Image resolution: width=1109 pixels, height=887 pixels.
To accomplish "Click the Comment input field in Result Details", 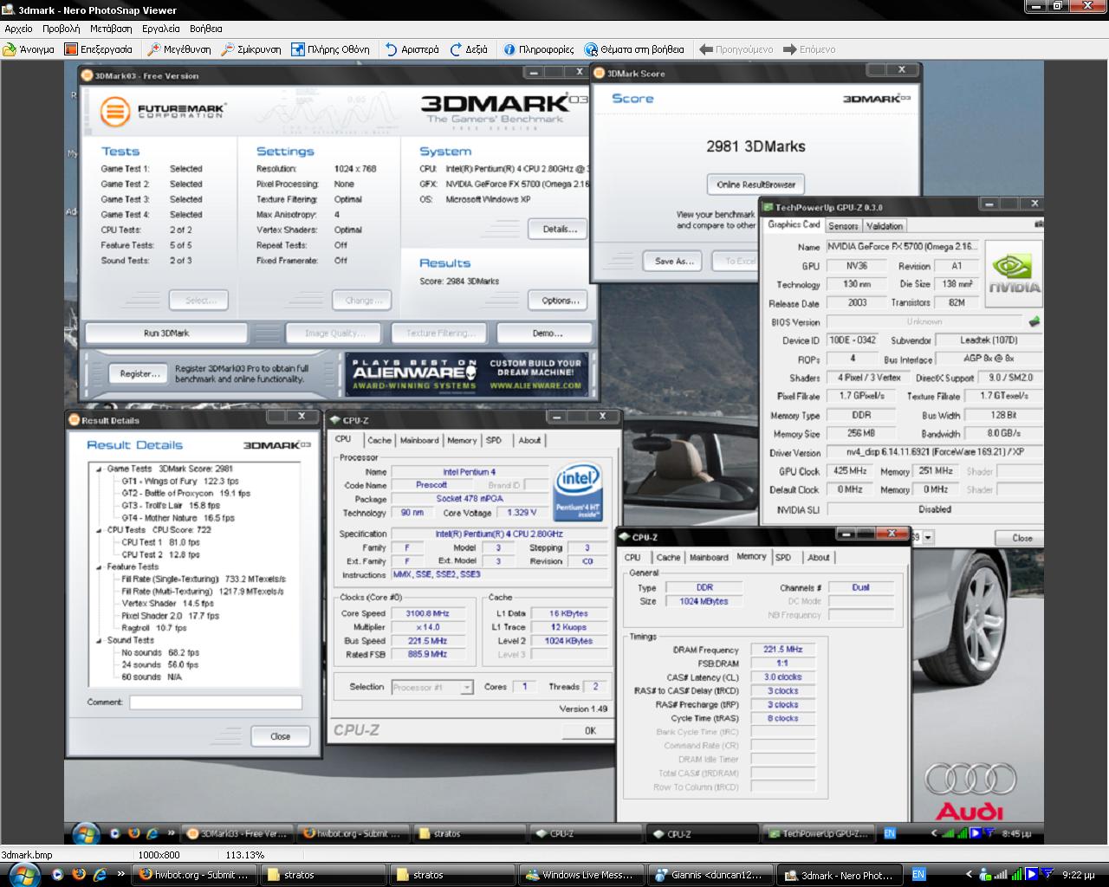I will tap(216, 702).
